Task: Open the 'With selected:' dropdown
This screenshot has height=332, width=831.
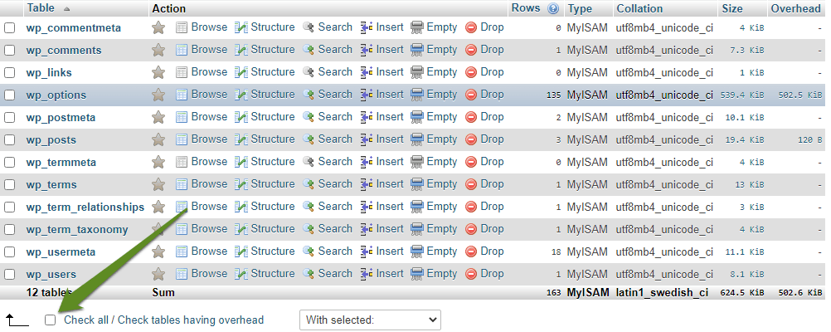Action: coord(370,320)
